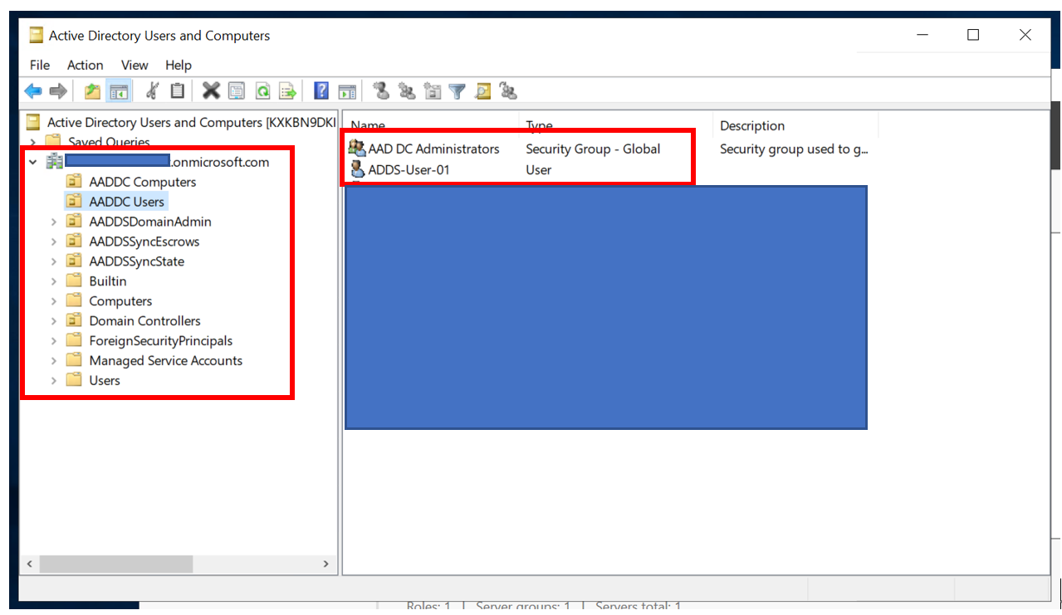Click the Find objects magnifier icon
The height and width of the screenshot is (615, 1062).
(482, 91)
